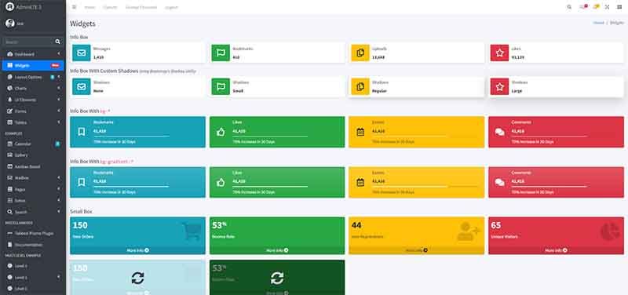Expand the Tables sidebar menu

coord(33,122)
